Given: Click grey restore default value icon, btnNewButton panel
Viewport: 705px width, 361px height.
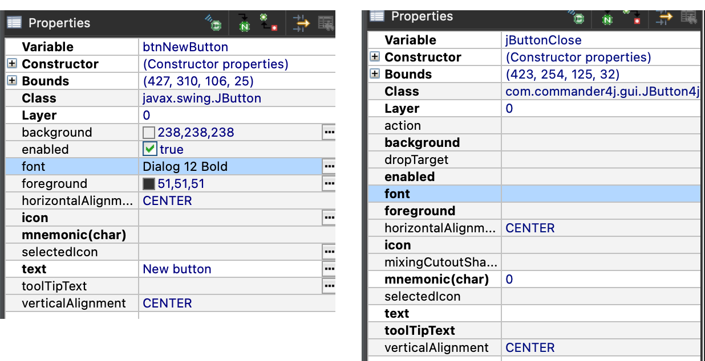Looking at the screenshot, I should [x=326, y=23].
